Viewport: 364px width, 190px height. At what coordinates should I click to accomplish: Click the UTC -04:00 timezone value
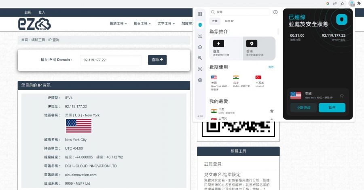pos(74,148)
